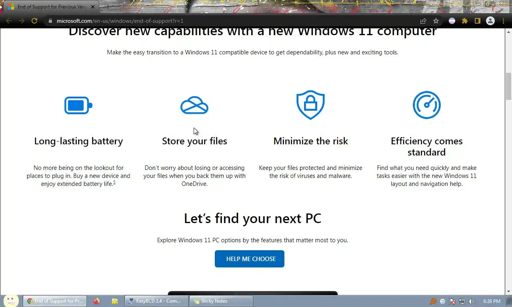Open Action Center flag tray icon
This screenshot has width=512, height=307.
pyautogui.click(x=452, y=301)
